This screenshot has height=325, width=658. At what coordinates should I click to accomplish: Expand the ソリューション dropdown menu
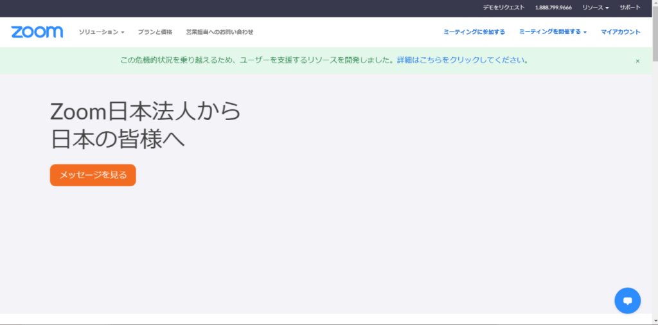click(x=101, y=32)
